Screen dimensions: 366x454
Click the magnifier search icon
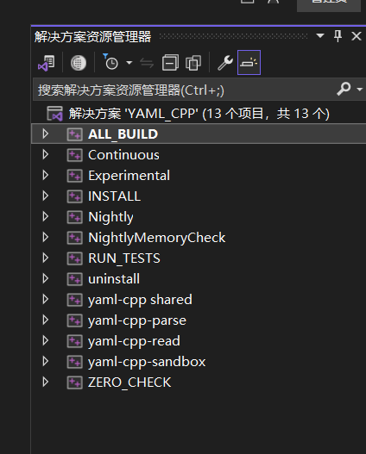point(344,89)
